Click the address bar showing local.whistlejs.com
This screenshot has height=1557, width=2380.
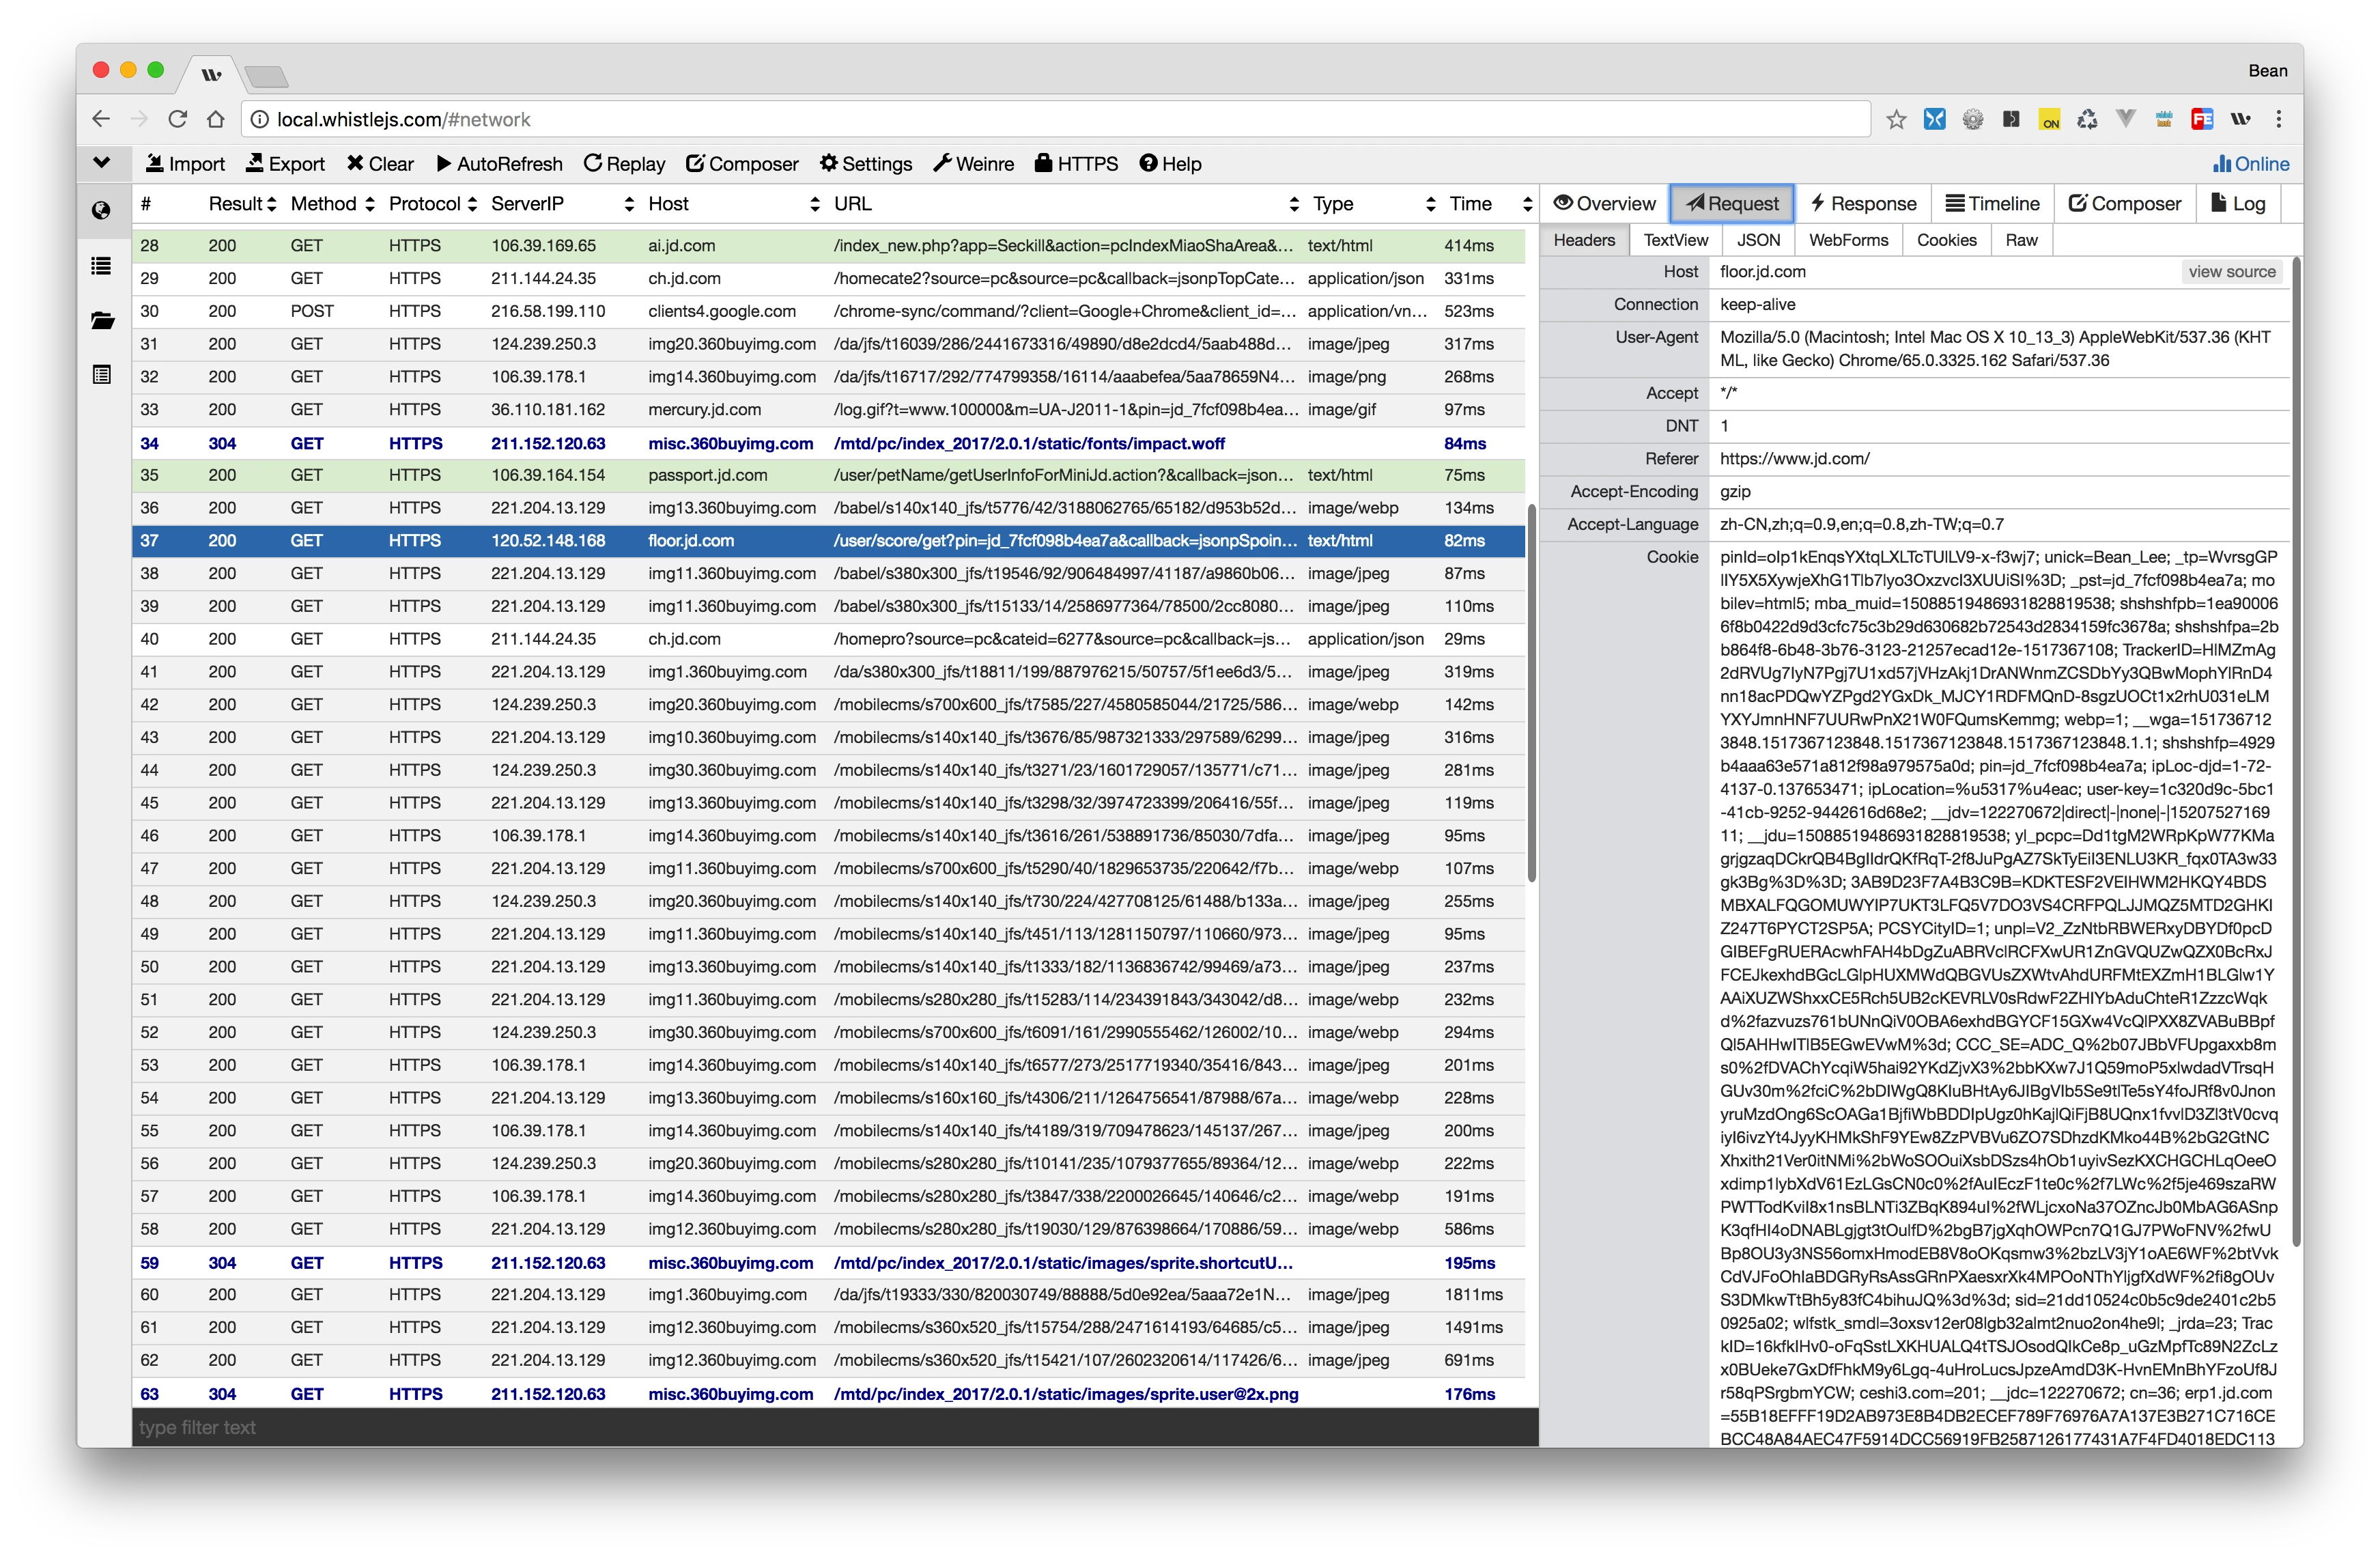coord(1055,119)
